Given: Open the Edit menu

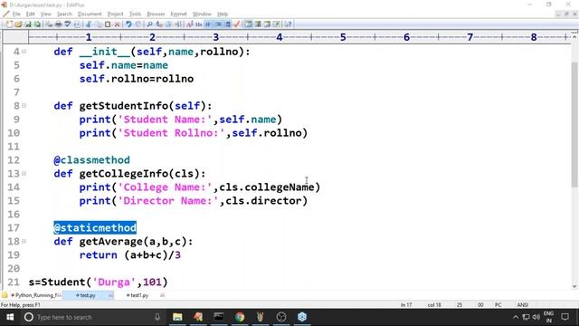Looking at the screenshot, I should 30,14.
